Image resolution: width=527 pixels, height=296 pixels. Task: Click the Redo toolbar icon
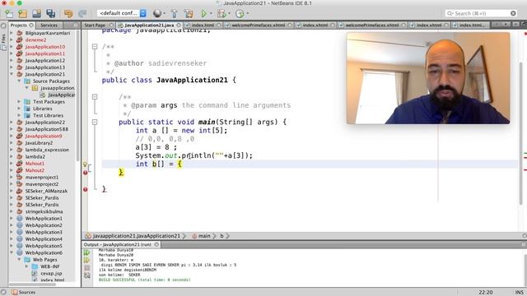82,13
